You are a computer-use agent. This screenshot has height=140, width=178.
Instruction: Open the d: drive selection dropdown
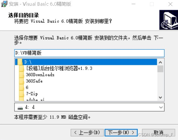pos(89,107)
